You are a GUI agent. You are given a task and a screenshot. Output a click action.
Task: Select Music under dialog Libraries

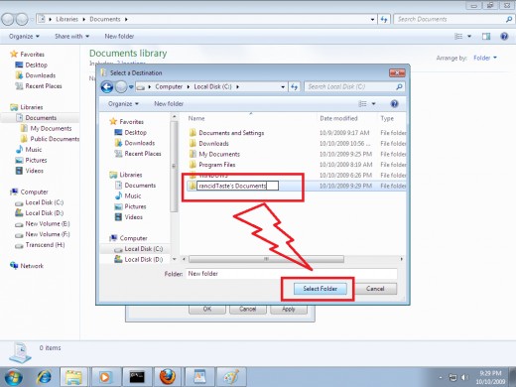132,195
